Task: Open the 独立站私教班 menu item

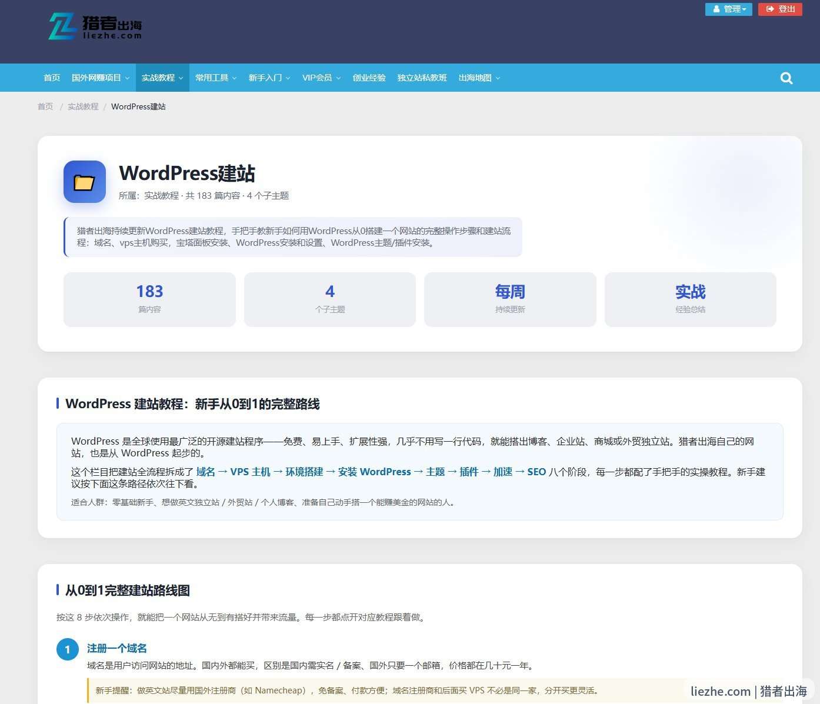Action: (422, 78)
